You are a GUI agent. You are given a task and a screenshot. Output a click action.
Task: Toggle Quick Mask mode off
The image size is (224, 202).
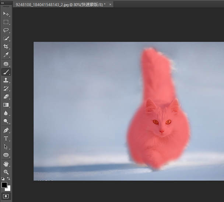click(6, 196)
